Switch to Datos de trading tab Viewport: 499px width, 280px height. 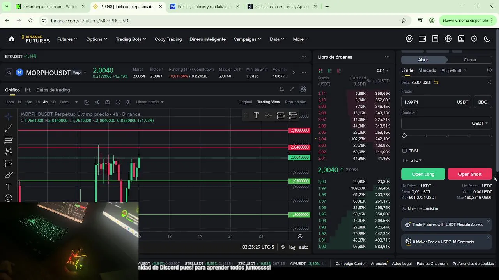tap(53, 90)
